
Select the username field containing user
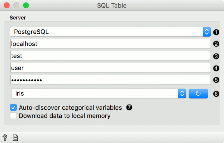[x=110, y=68]
